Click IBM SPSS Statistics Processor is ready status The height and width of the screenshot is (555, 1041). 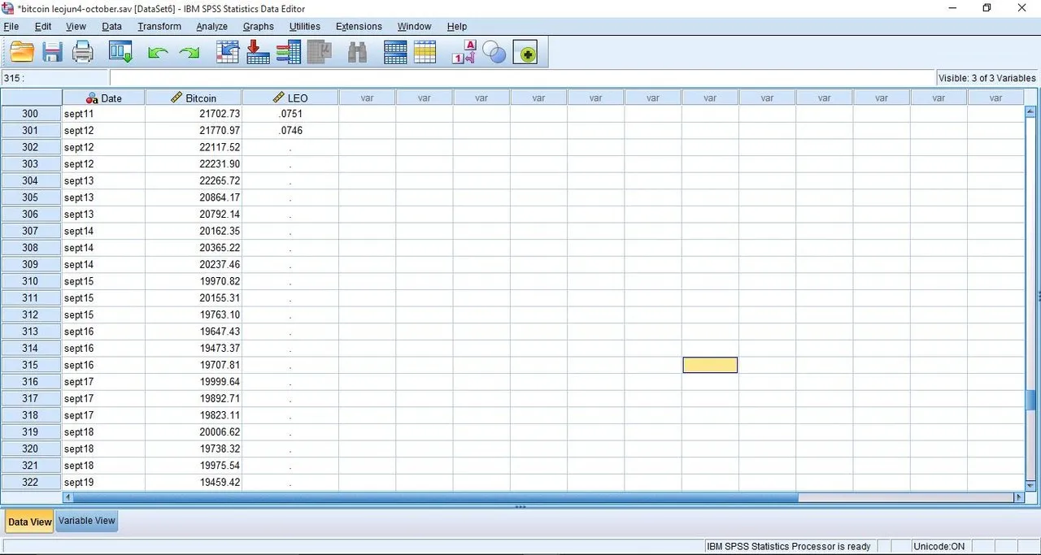[x=788, y=546]
